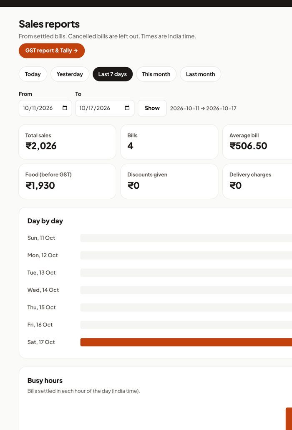Switch to the Last month filter
The height and width of the screenshot is (430, 292).
coord(201,74)
